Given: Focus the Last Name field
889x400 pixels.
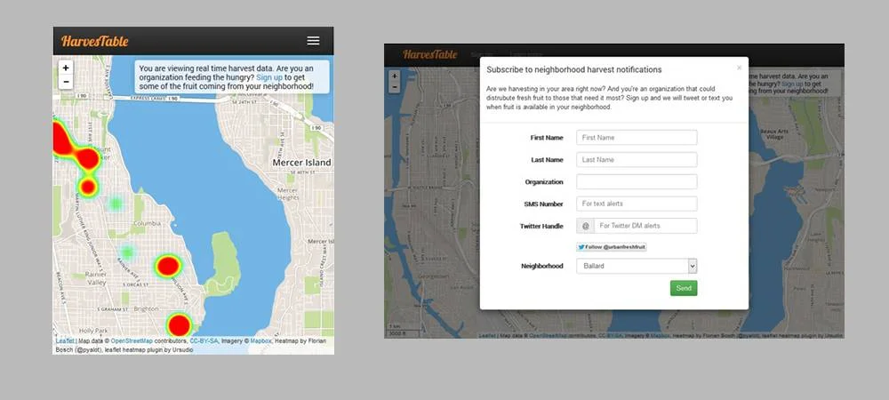Looking at the screenshot, I should pos(637,160).
